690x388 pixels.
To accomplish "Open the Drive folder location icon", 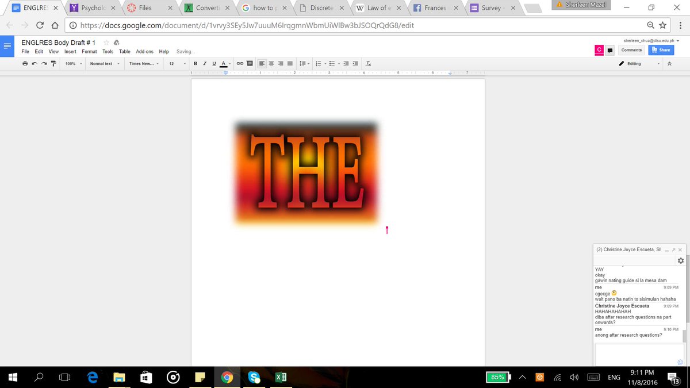I will (116, 43).
